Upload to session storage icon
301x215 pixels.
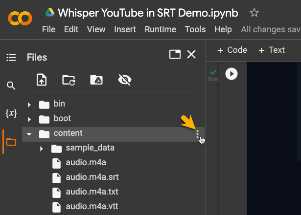42,80
